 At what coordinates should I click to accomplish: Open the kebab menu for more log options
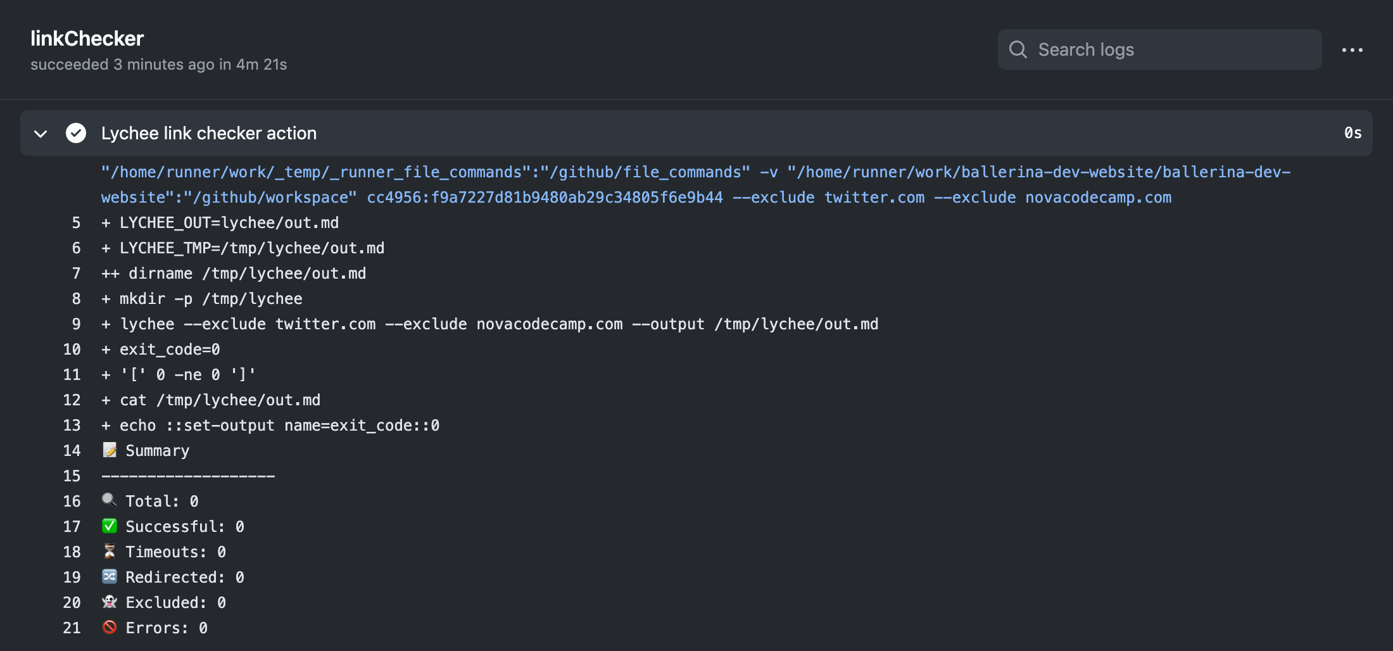point(1352,49)
